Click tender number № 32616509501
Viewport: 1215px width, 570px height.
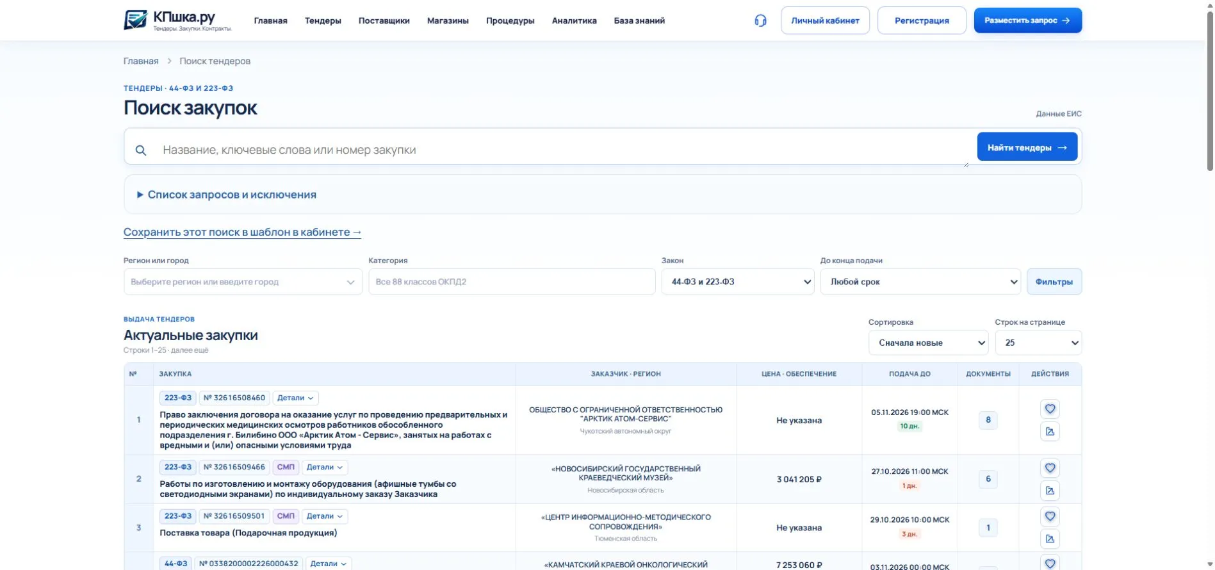point(234,516)
